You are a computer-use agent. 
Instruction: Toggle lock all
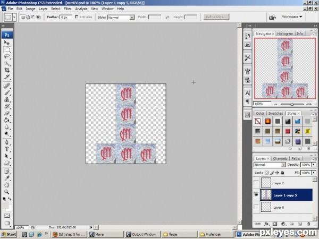coord(282,173)
